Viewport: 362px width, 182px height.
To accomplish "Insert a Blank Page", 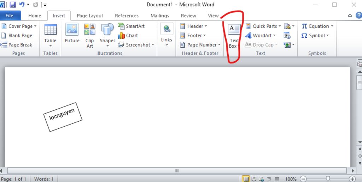I will click(17, 36).
